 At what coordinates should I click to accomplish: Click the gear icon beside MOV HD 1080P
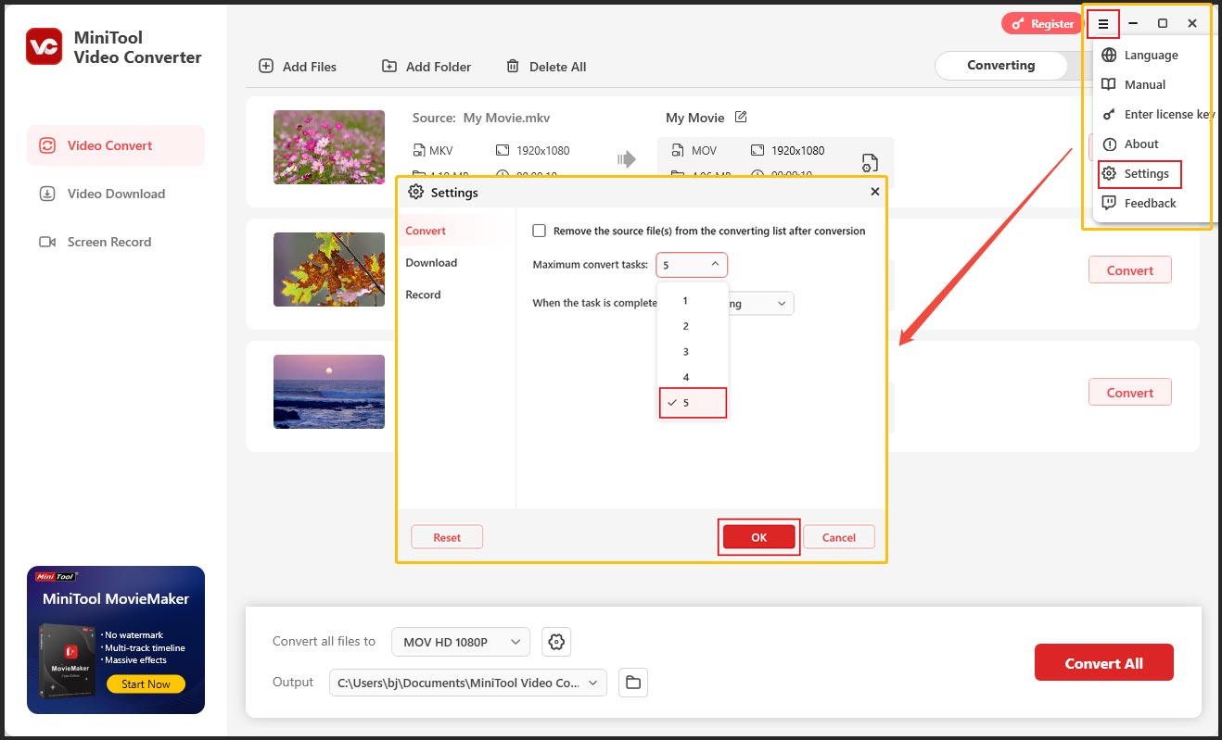pos(556,641)
